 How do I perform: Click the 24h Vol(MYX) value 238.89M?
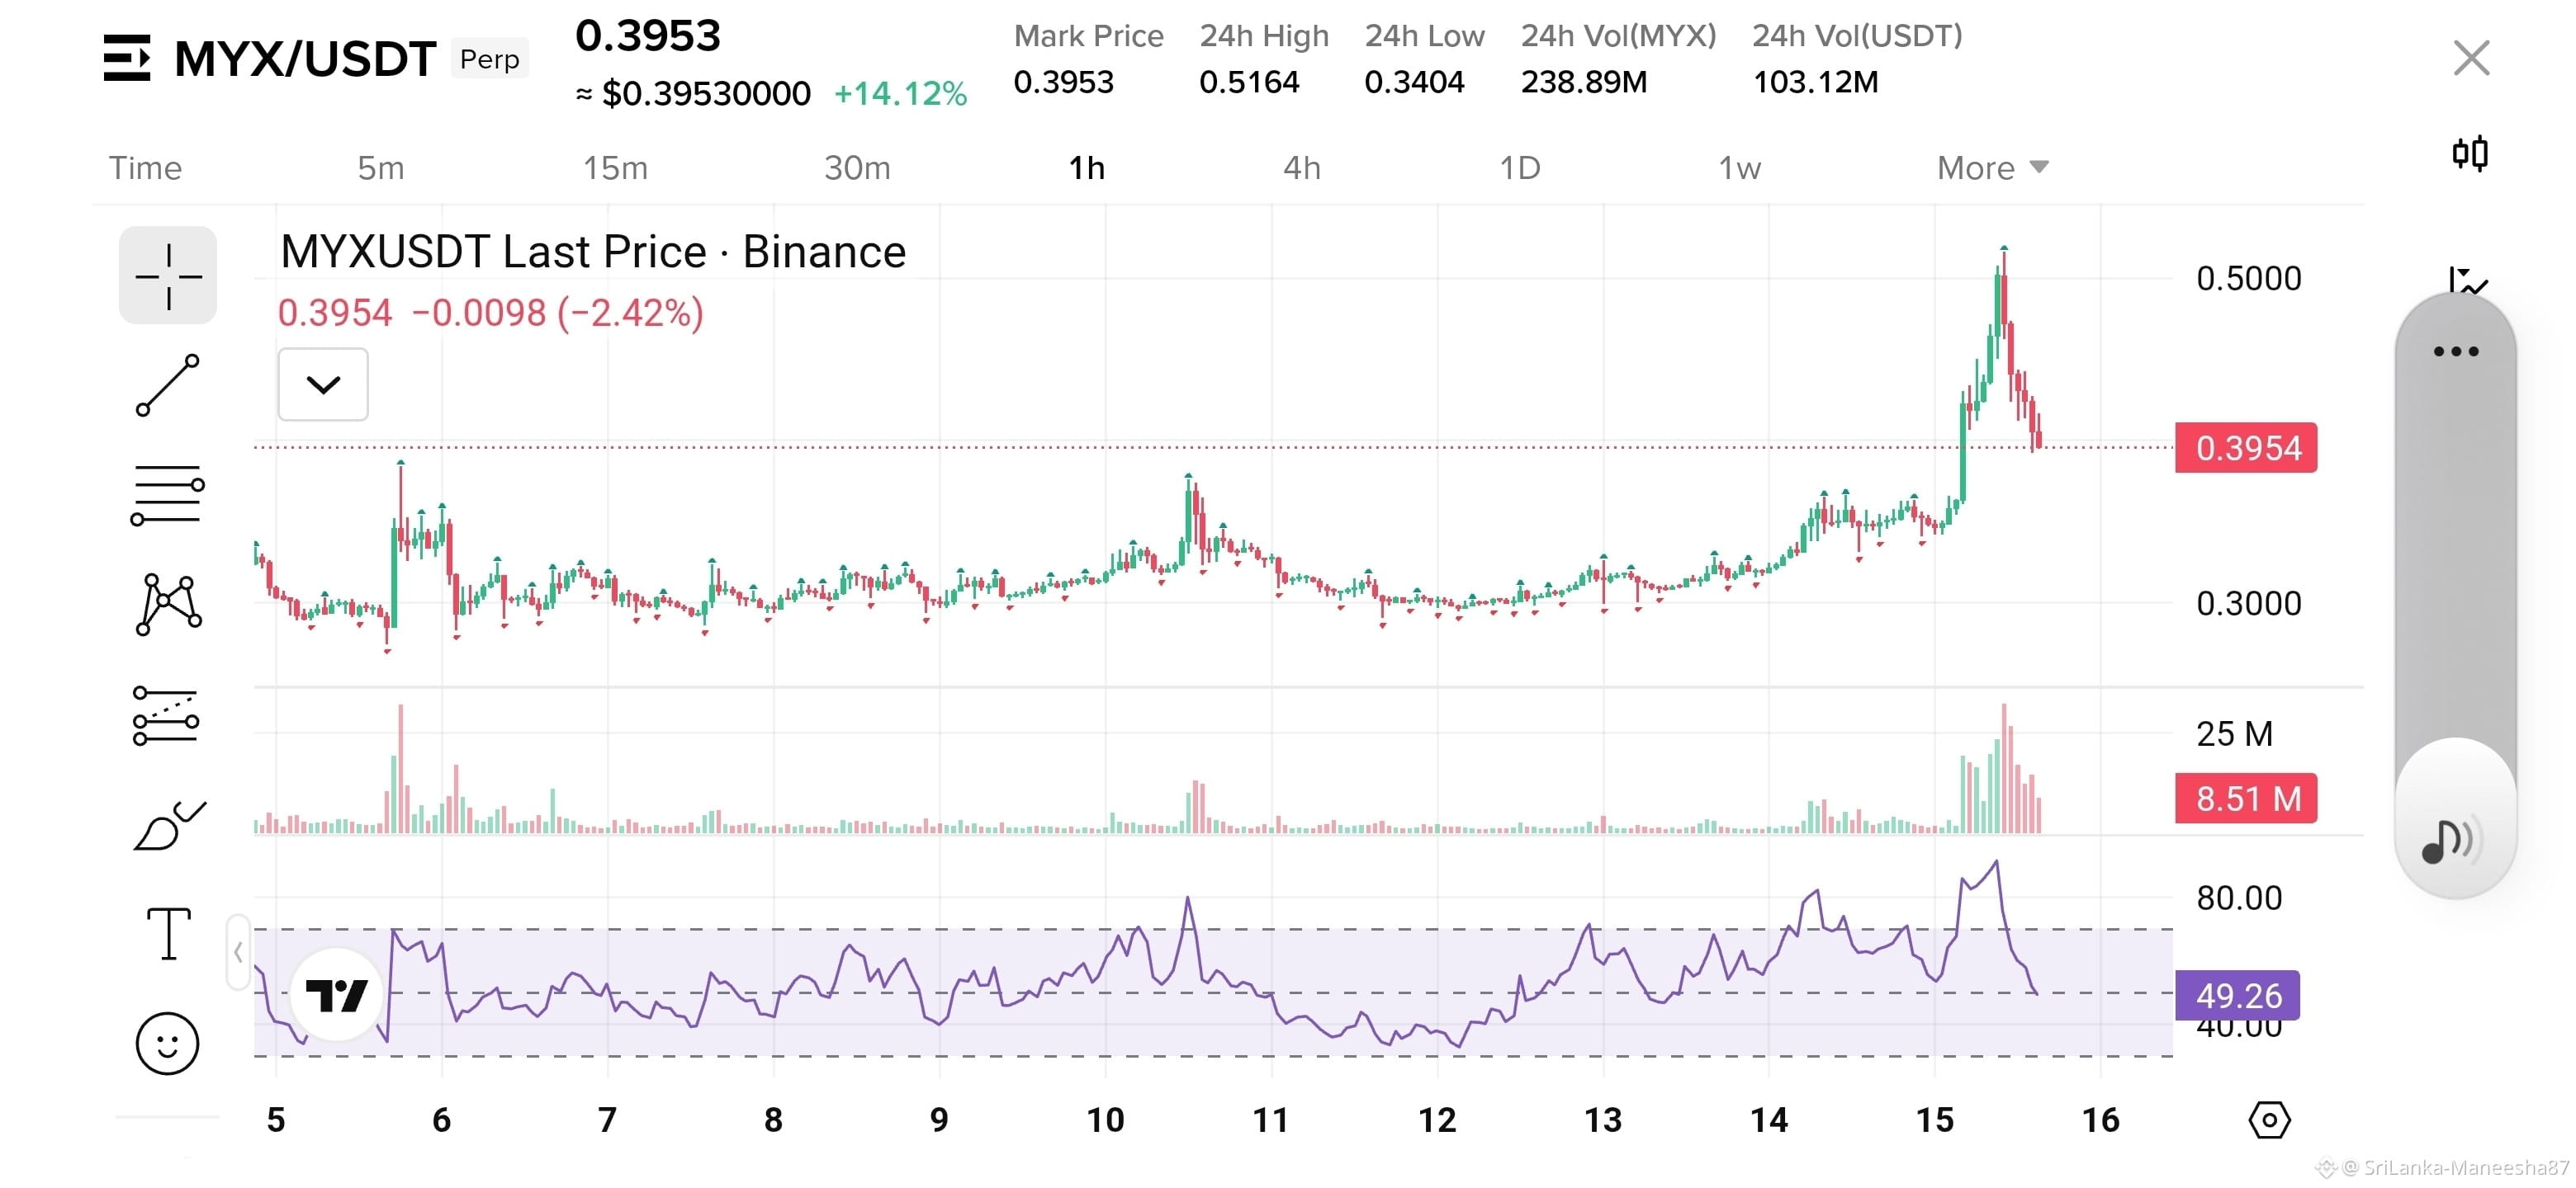pyautogui.click(x=1584, y=82)
